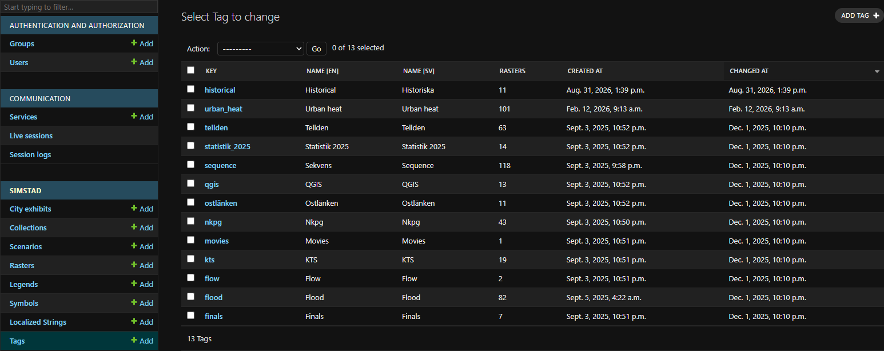Screen dimensions: 884x351
Task: Tick the statistik_2025 row checkbox
Action: tap(191, 146)
